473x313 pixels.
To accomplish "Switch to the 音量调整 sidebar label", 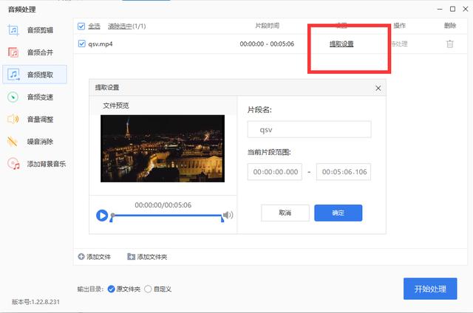I will pos(40,120).
